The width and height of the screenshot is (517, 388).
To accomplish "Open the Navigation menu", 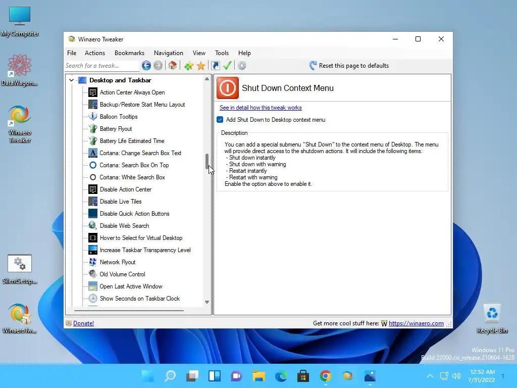I will [169, 53].
